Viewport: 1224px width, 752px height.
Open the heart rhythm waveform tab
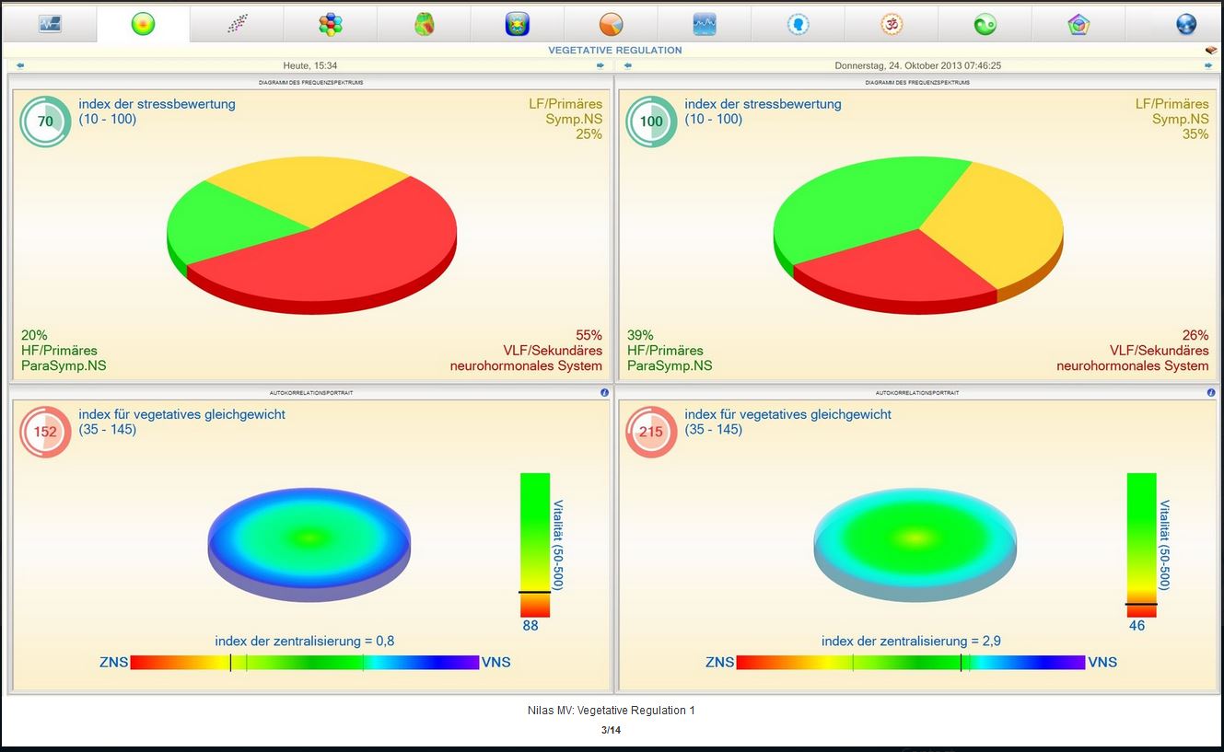[x=50, y=24]
